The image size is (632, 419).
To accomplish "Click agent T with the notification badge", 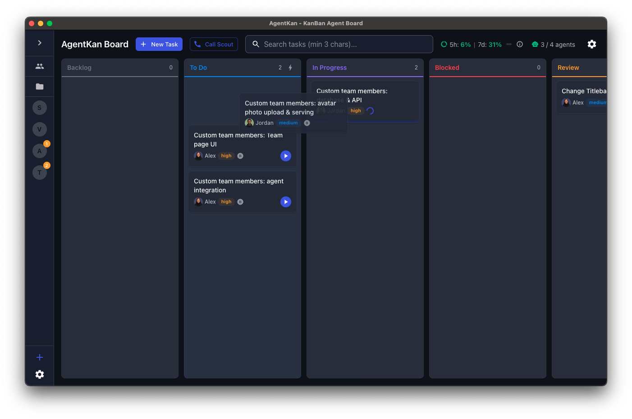I will click(40, 172).
